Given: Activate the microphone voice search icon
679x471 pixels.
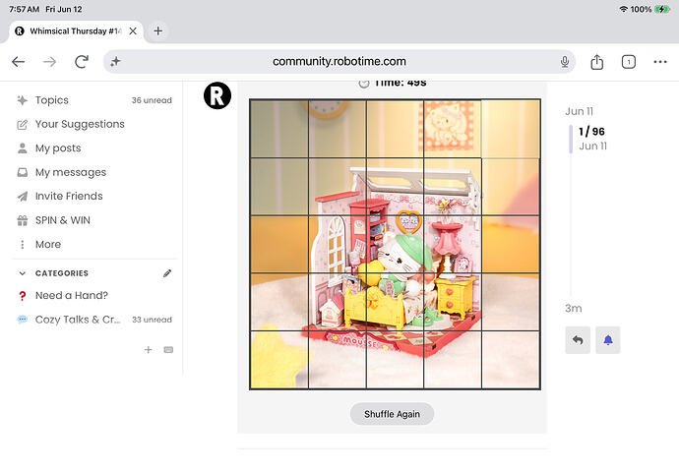Looking at the screenshot, I should [x=565, y=62].
